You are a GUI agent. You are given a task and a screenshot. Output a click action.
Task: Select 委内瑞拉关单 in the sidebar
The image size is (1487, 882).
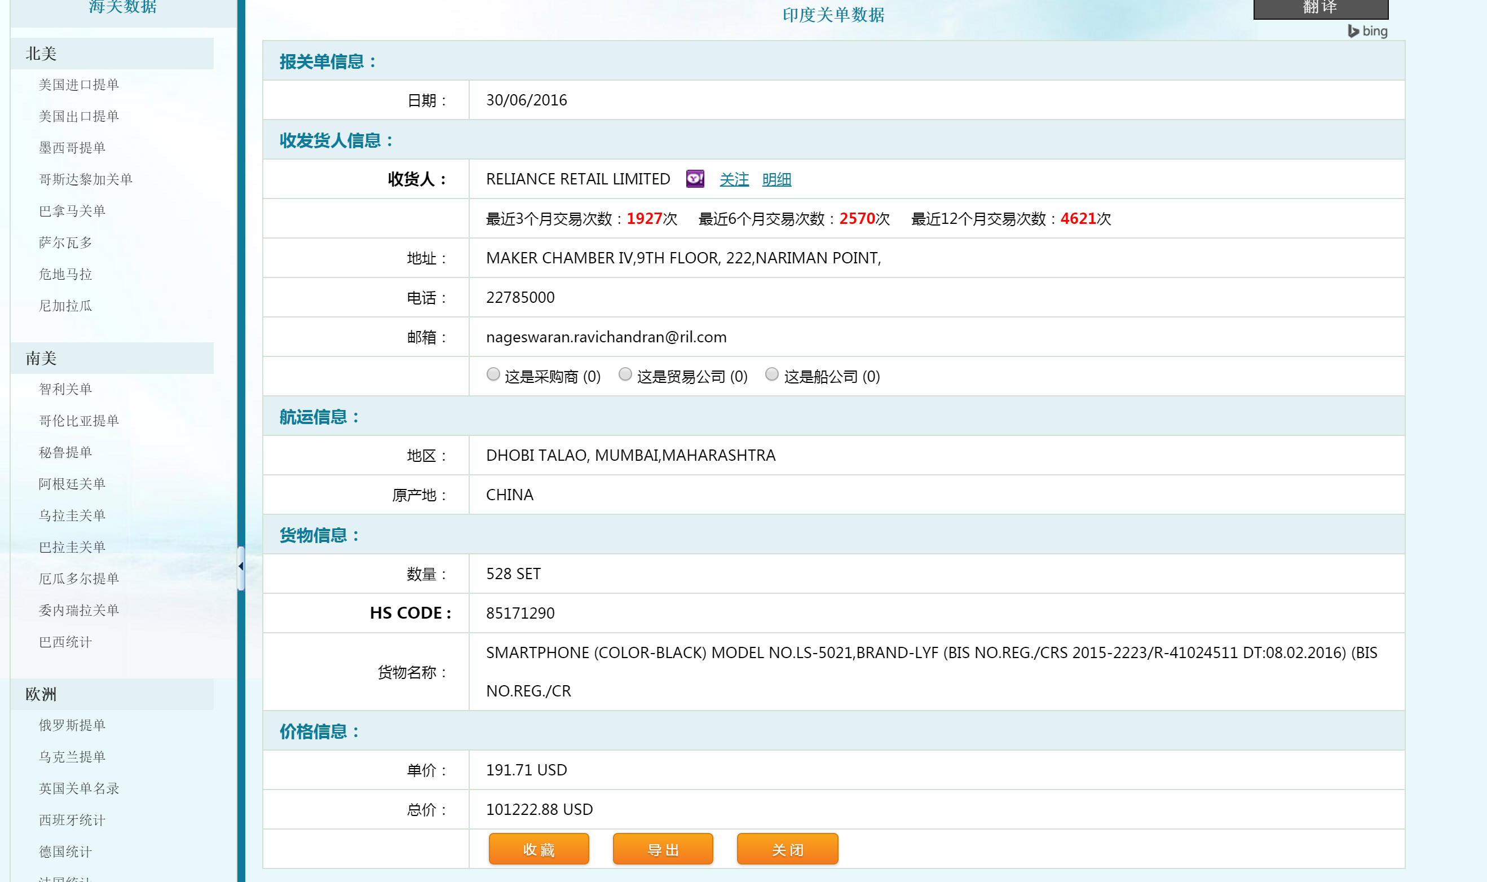point(79,610)
